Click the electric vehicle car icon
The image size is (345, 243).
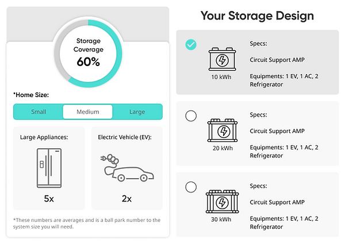click(x=127, y=168)
